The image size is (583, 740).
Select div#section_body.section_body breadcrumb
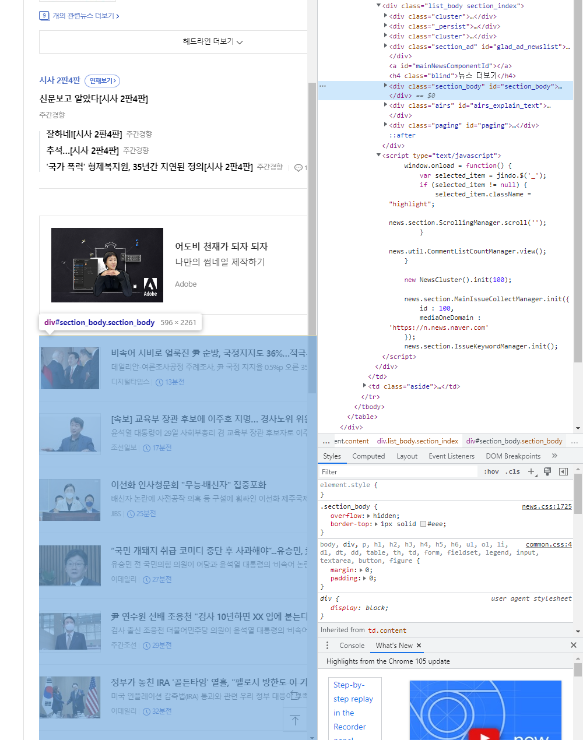coord(514,441)
